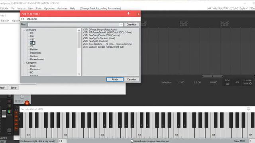Viewport: 255px width, 143px height.
Task: Collapse the All Plugins tree node
Action: pyautogui.click(x=24, y=30)
